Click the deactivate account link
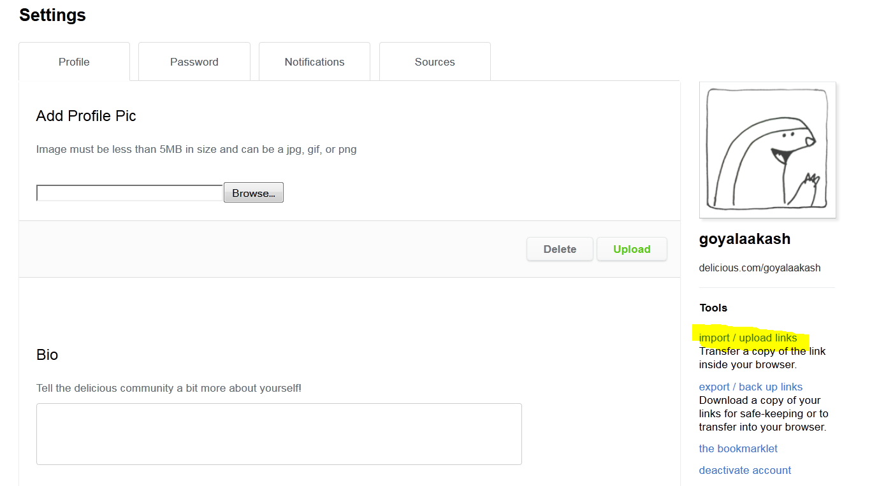Image resolution: width=886 pixels, height=486 pixels. click(745, 470)
